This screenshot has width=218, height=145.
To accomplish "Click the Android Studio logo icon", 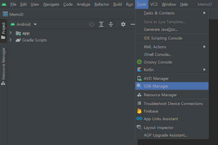I will point(4,4).
